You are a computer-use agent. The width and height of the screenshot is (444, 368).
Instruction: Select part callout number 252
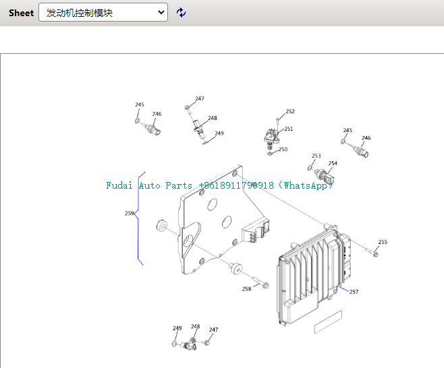pyautogui.click(x=290, y=111)
